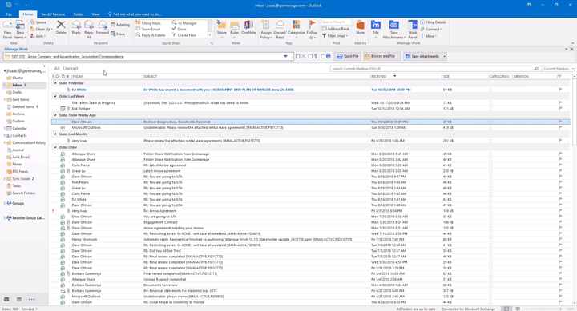Open the Save Attachments toolbar dropdown arrow

(444, 57)
